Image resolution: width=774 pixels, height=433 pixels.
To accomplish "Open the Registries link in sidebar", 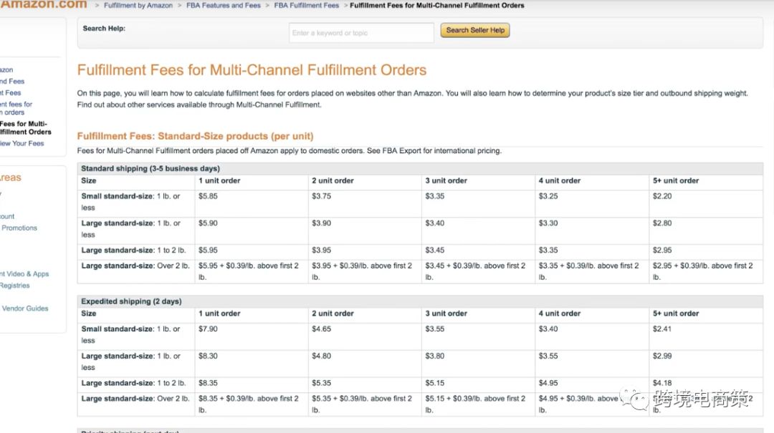I will [15, 286].
